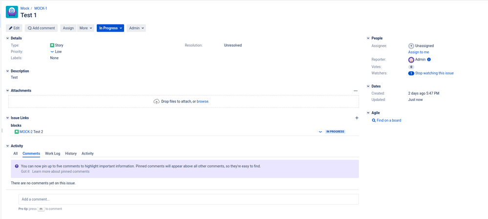Click the Unassigned avatar icon

[411, 46]
